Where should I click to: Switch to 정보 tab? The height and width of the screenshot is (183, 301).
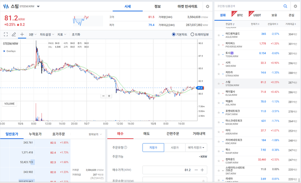click(158, 6)
